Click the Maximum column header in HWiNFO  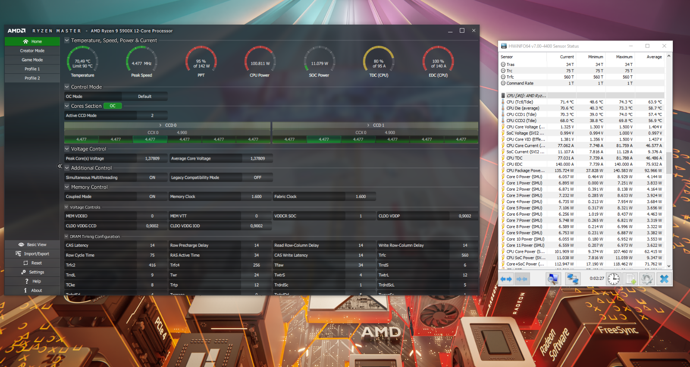click(x=620, y=56)
